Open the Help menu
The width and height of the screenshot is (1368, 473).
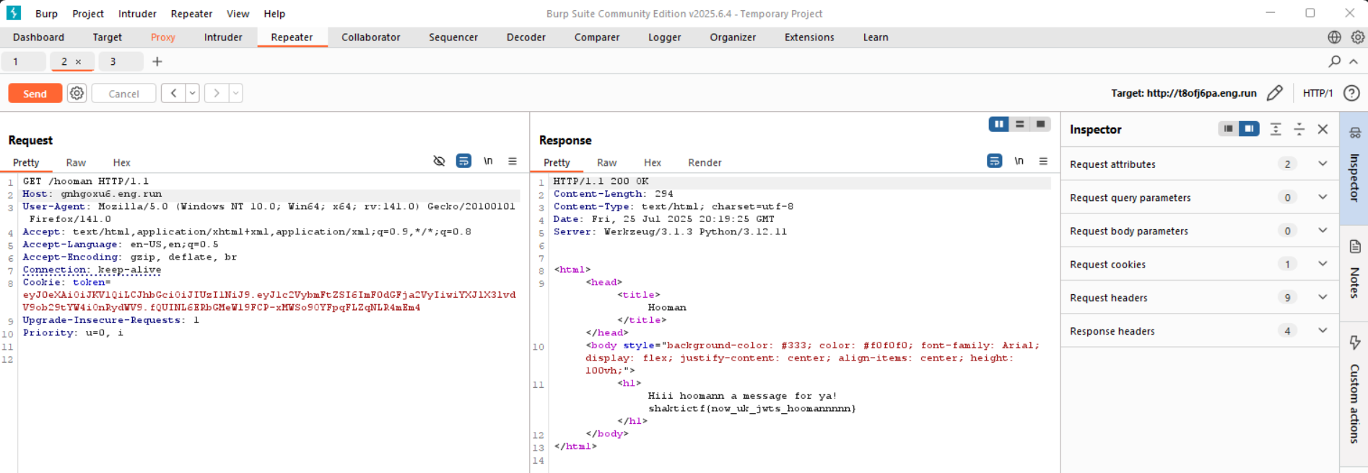pos(274,14)
